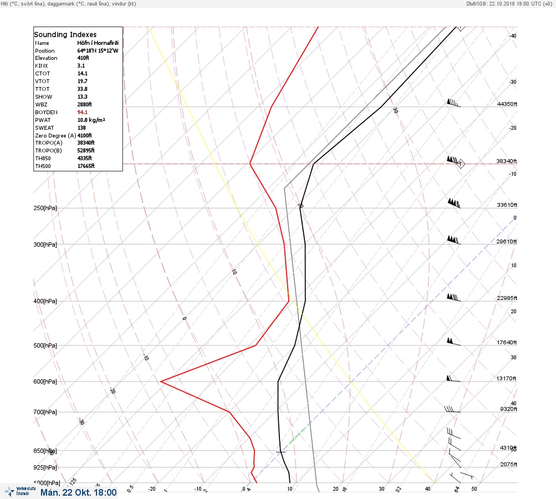Click the TH500 value 17665ft
Image resolution: width=556 pixels, height=499 pixels.
tap(86, 166)
